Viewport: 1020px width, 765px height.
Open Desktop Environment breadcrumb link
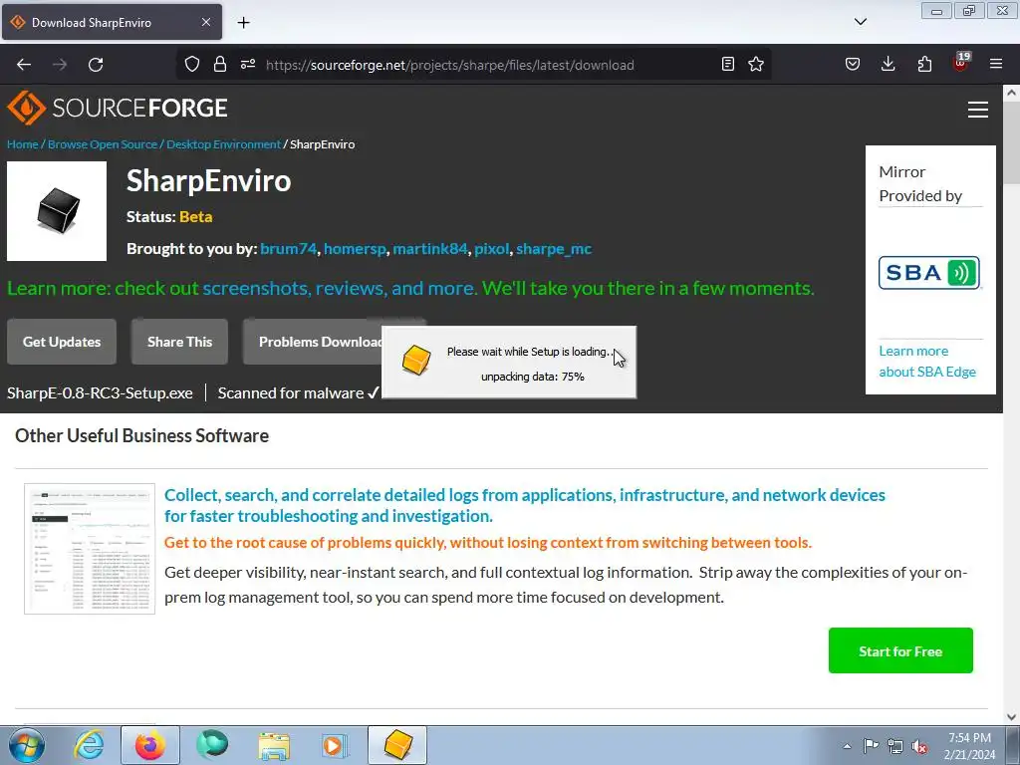pos(223,144)
